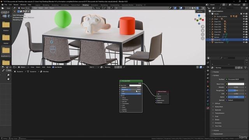Expand the Table Kitchen outliner item
The height and width of the screenshot is (140, 249).
pyautogui.click(x=210, y=42)
